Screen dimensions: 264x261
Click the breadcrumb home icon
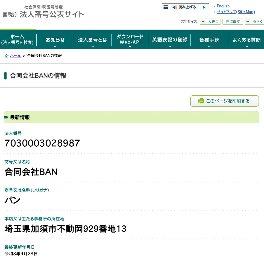pyautogui.click(x=7, y=56)
